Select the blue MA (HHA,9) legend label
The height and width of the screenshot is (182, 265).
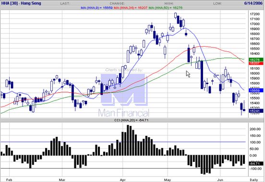pyautogui.click(x=96, y=8)
